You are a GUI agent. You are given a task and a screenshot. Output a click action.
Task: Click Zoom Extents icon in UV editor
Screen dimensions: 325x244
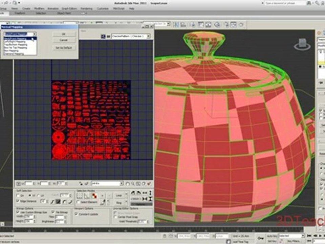tap(144, 184)
